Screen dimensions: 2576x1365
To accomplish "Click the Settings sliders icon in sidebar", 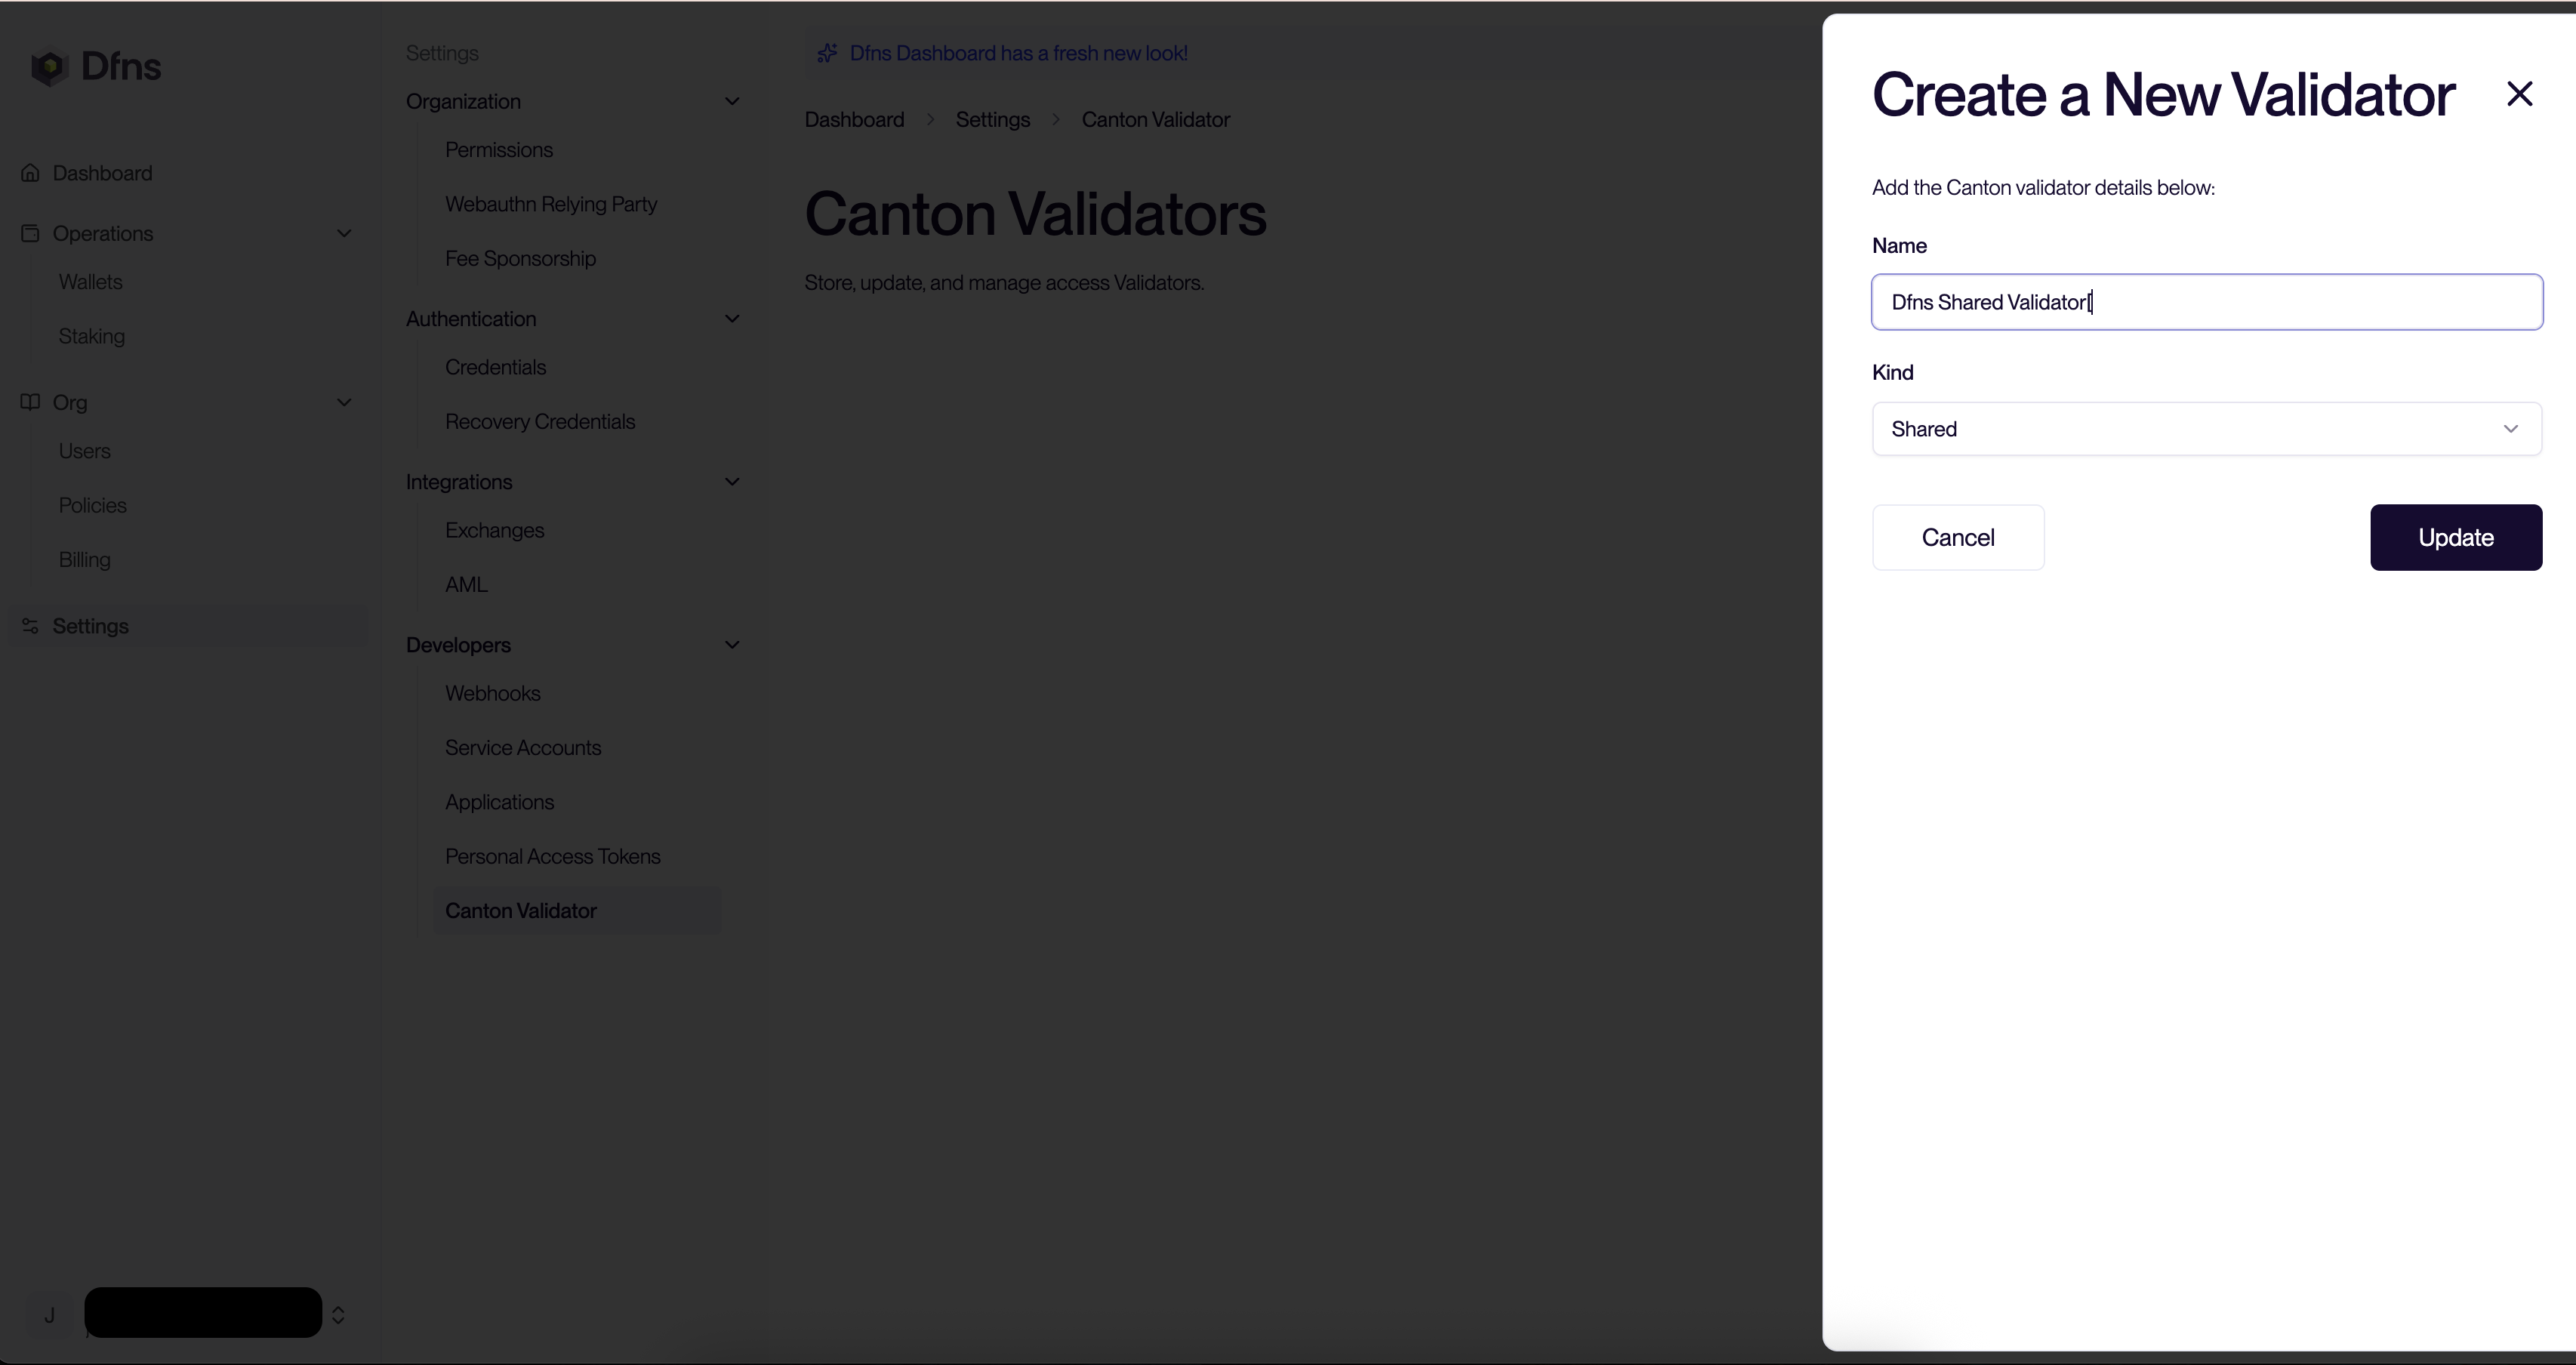I will (x=30, y=626).
